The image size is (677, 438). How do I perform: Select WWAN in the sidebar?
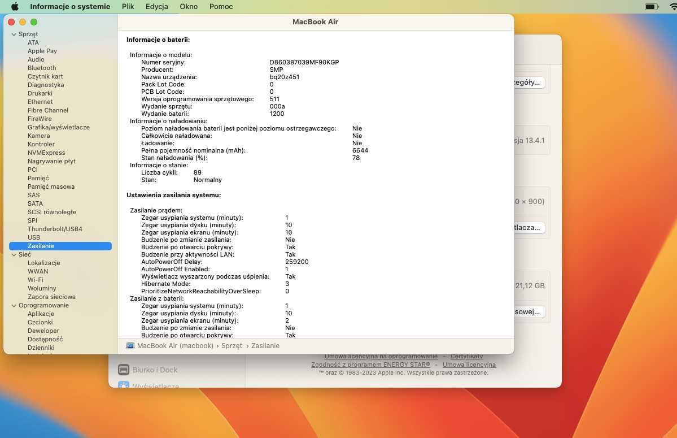click(38, 271)
